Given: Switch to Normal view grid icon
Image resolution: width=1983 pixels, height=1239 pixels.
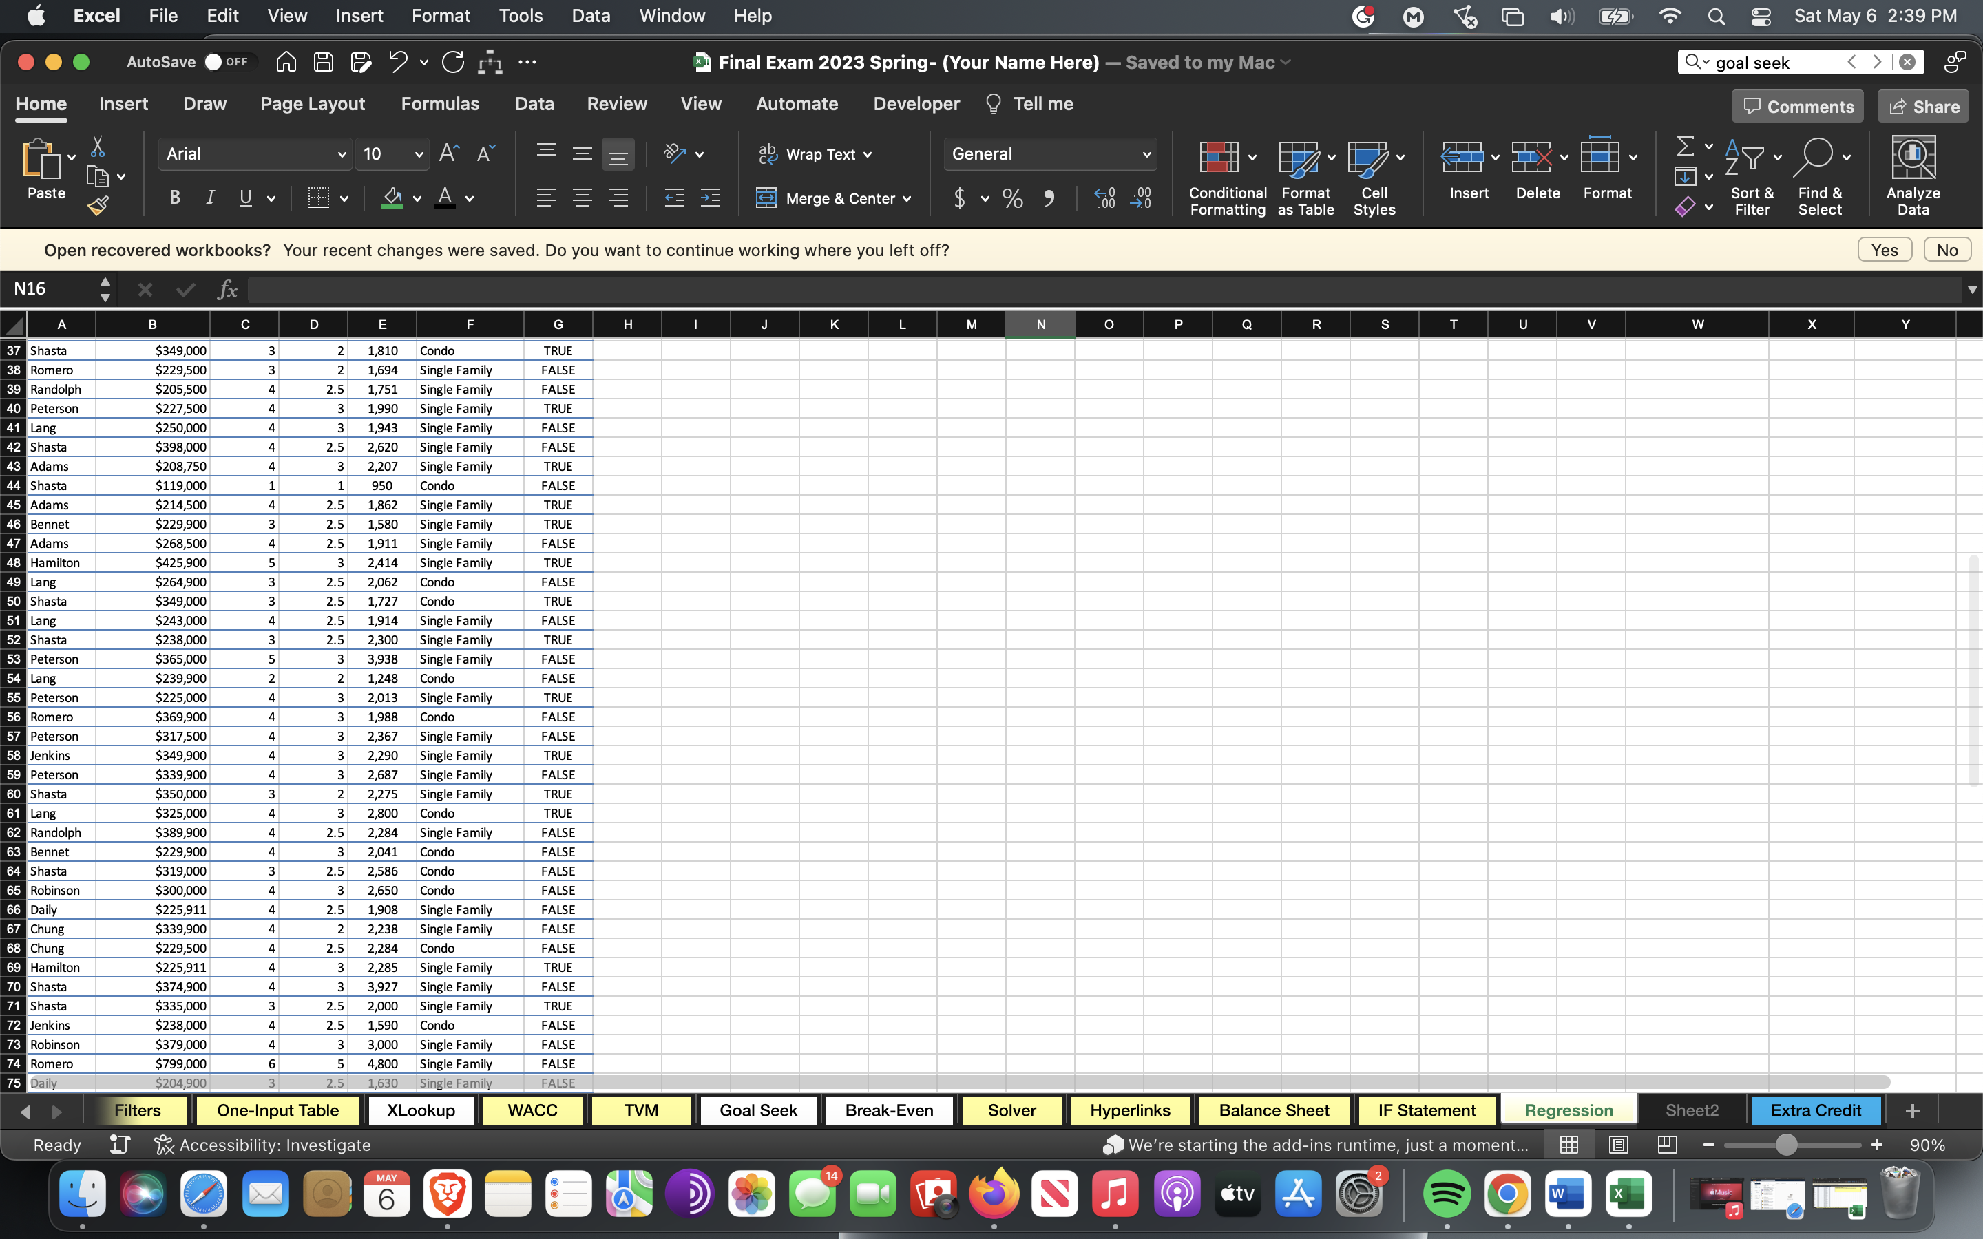Looking at the screenshot, I should click(1569, 1145).
